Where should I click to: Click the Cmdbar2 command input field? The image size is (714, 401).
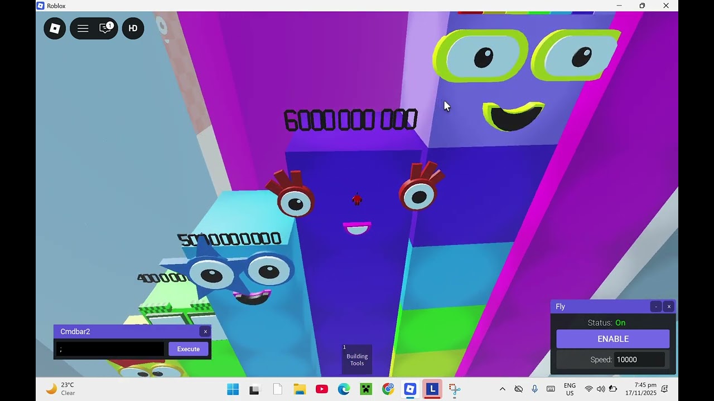[x=110, y=349]
